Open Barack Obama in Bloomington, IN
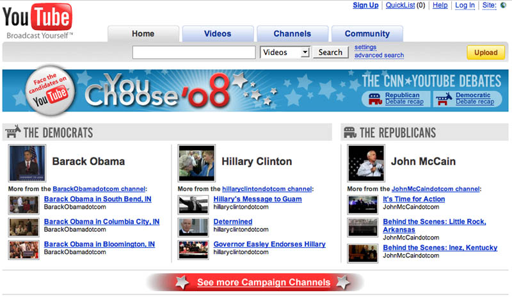The width and height of the screenshot is (512, 297). coord(99,244)
